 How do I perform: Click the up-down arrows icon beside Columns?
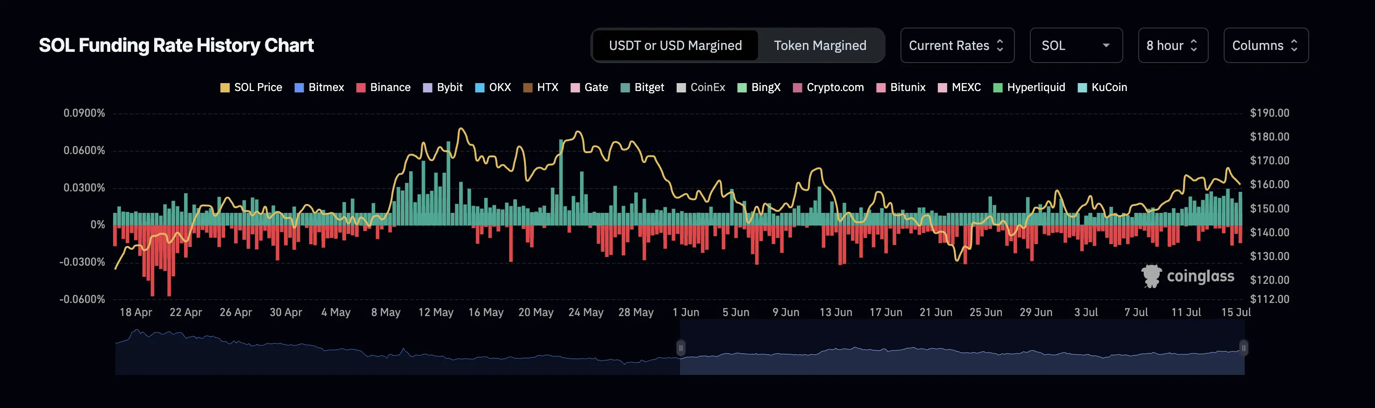point(1294,45)
